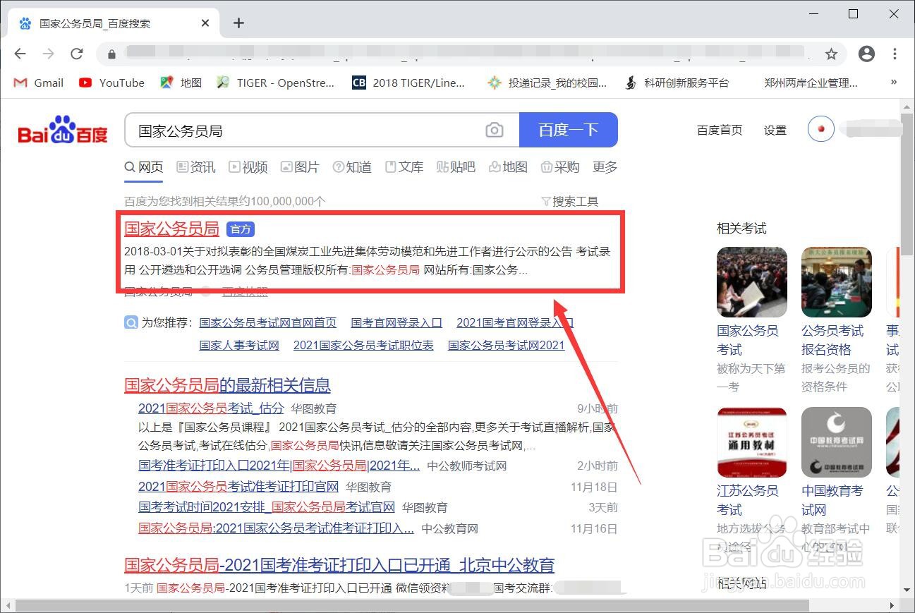The width and height of the screenshot is (915, 613).
Task: Open 国家公务员考试网2021 suggestion
Action: click(x=507, y=345)
